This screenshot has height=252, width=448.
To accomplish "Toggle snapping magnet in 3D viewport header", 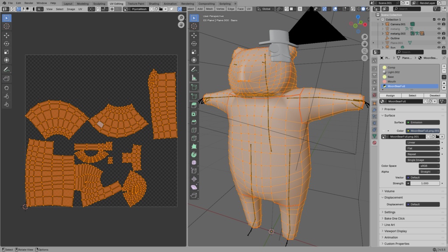I will click(x=287, y=9).
